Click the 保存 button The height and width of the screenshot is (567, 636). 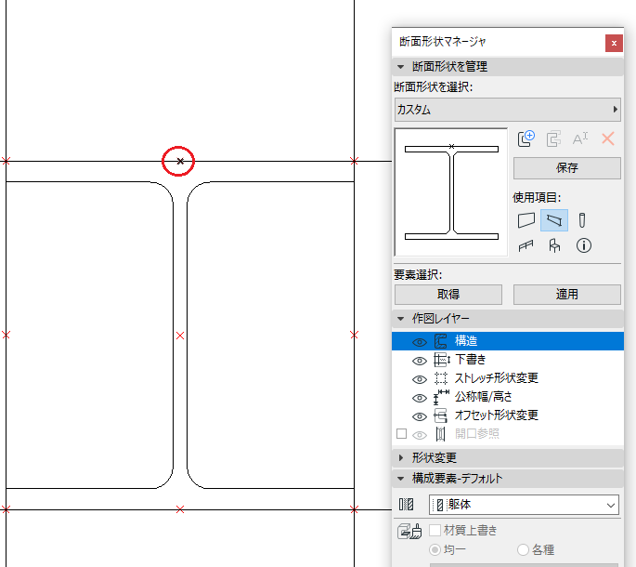coord(567,167)
